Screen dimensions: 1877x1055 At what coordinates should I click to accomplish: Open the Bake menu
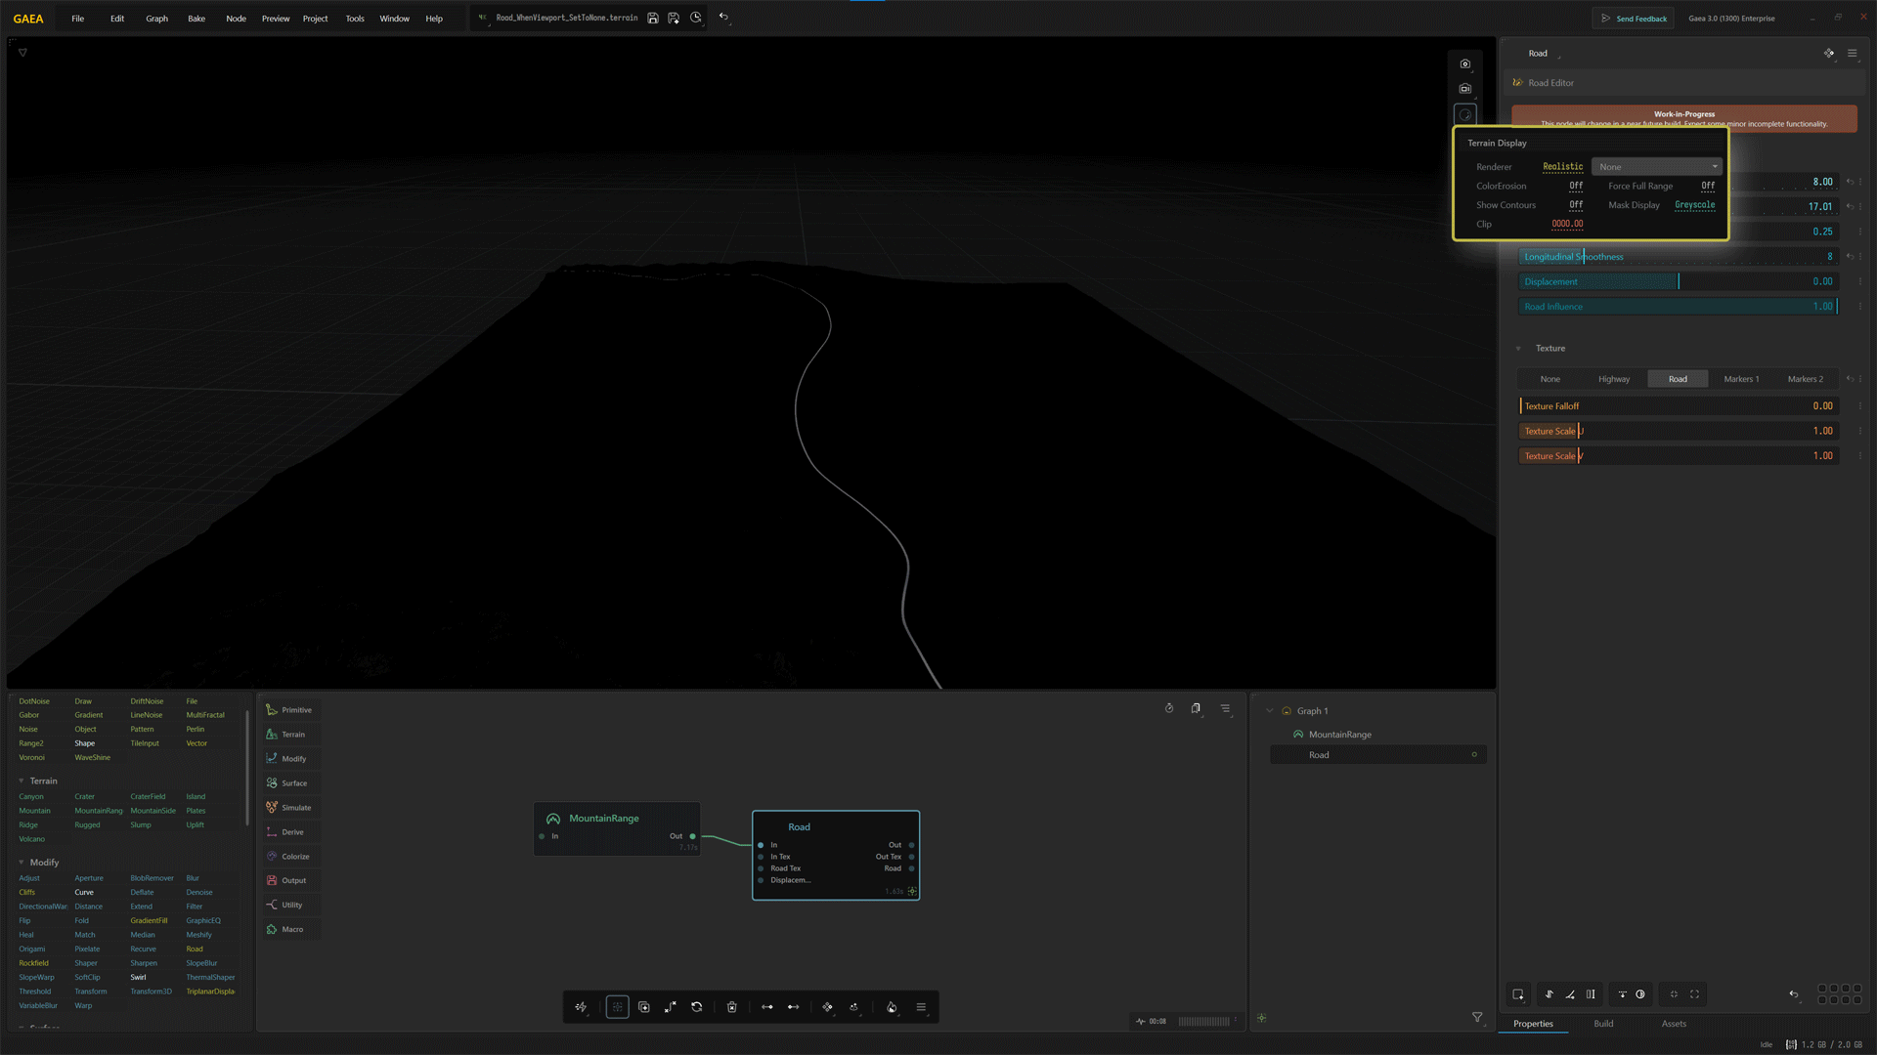[196, 19]
